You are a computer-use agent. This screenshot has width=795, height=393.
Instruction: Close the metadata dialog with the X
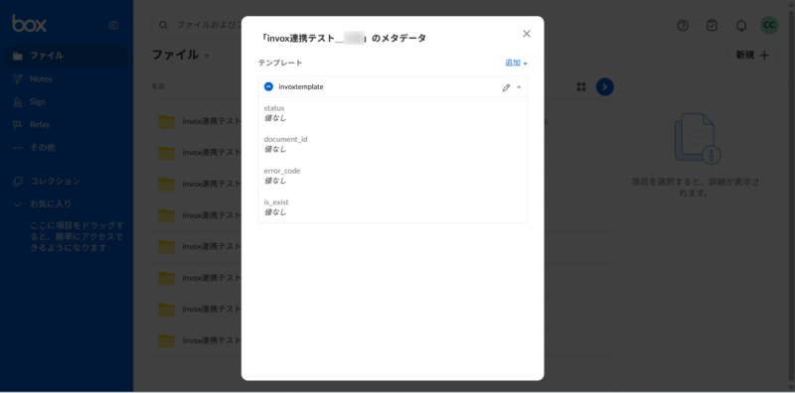coord(527,34)
